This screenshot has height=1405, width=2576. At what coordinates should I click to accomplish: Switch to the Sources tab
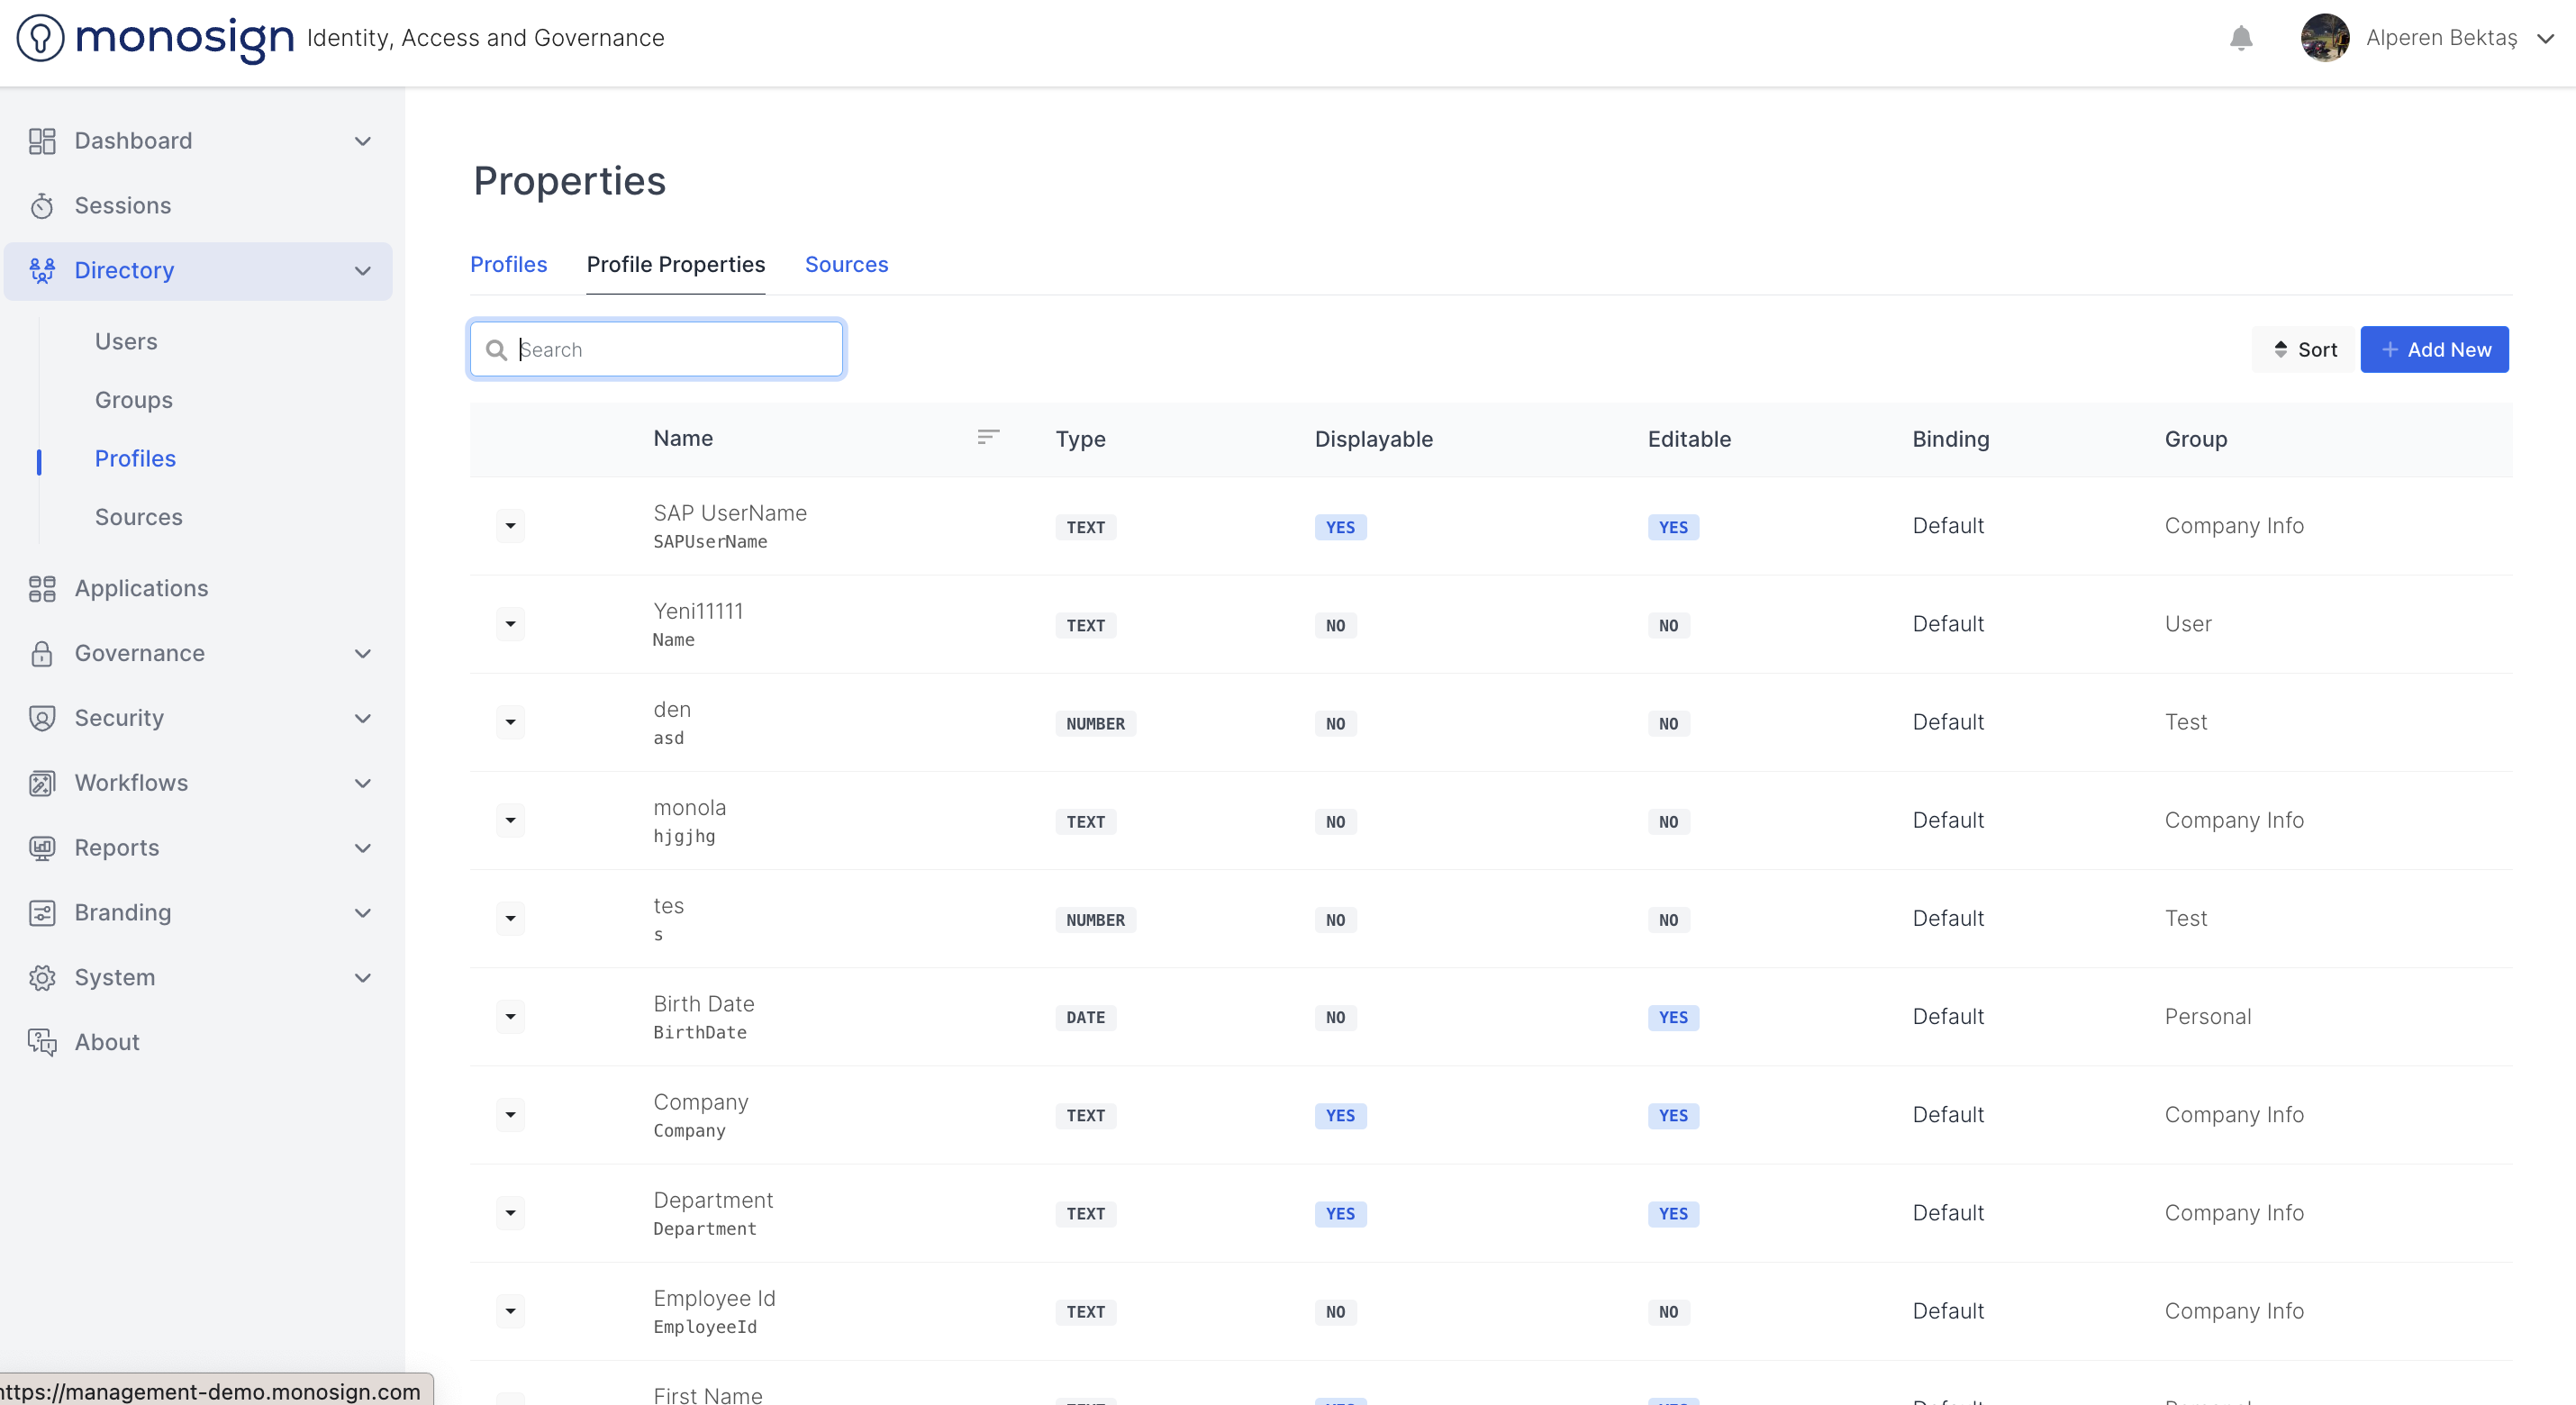(x=846, y=264)
